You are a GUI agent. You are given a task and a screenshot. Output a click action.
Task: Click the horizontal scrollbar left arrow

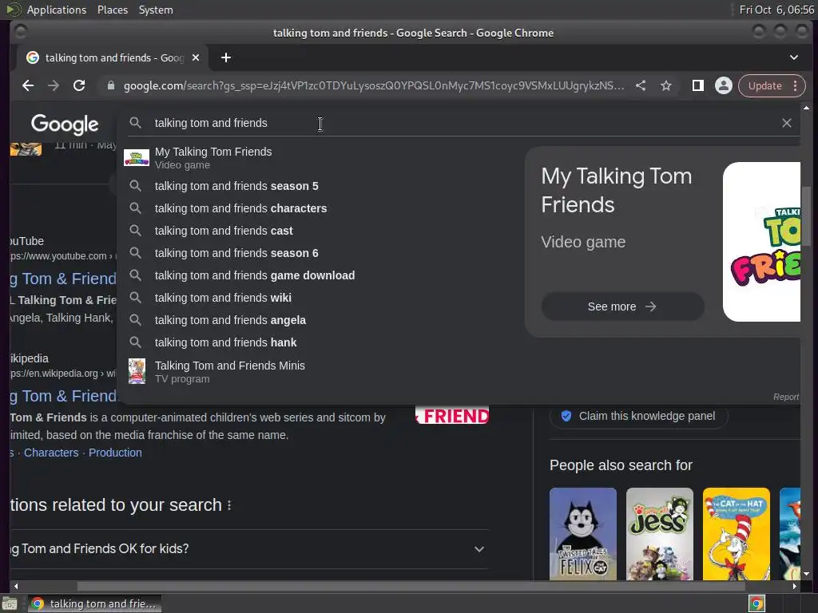pos(16,587)
